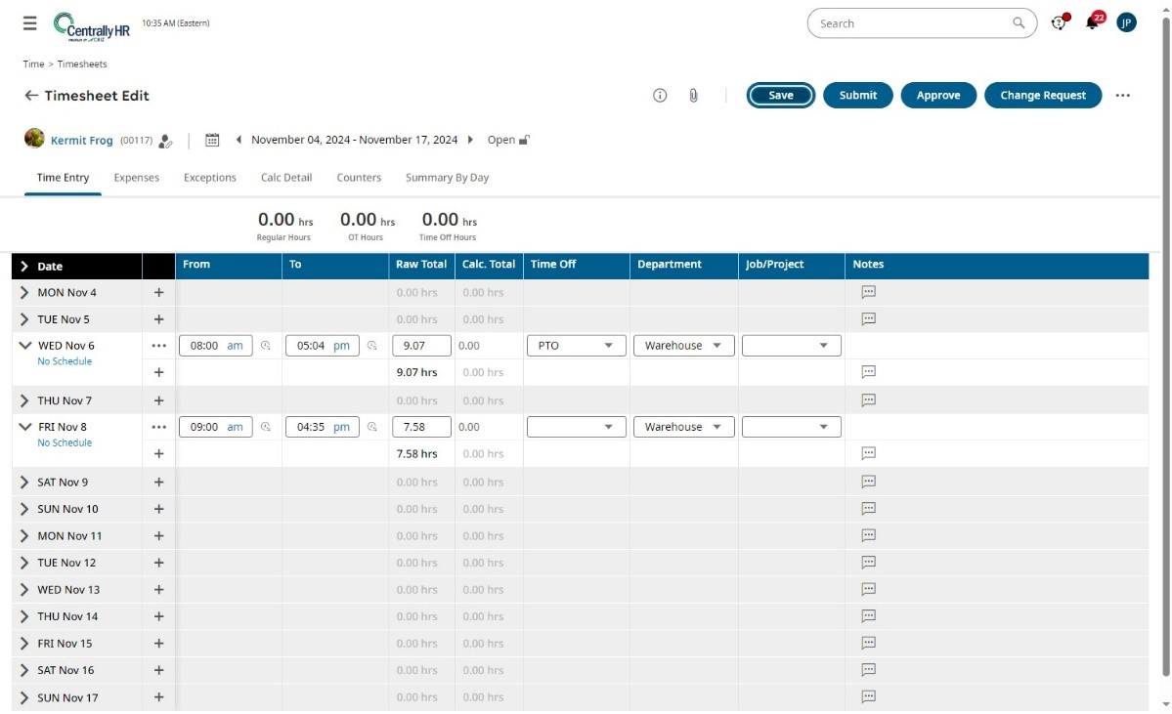The width and height of the screenshot is (1172, 714).
Task: Click the 9.07 Raw Total field
Action: point(421,346)
